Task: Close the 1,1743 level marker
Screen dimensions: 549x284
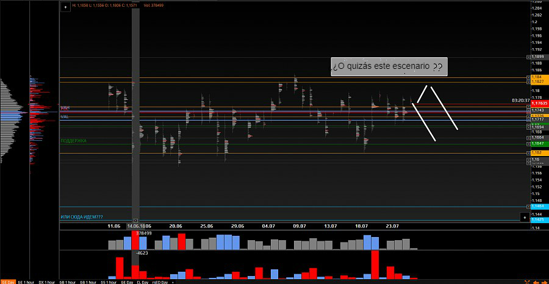Action: (x=529, y=110)
